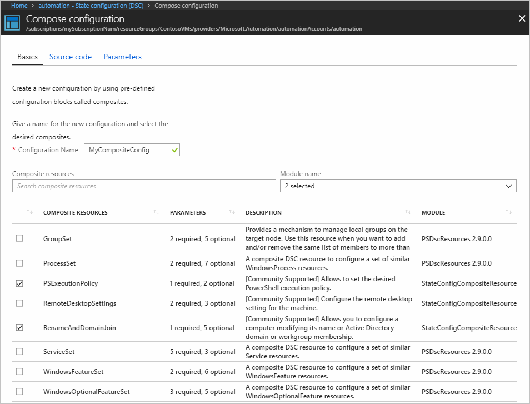
Task: Sort table by Parameters column arrows
Action: [232, 212]
